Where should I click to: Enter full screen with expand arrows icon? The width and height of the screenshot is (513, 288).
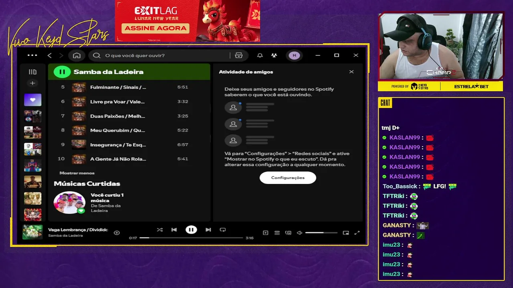[357, 233]
